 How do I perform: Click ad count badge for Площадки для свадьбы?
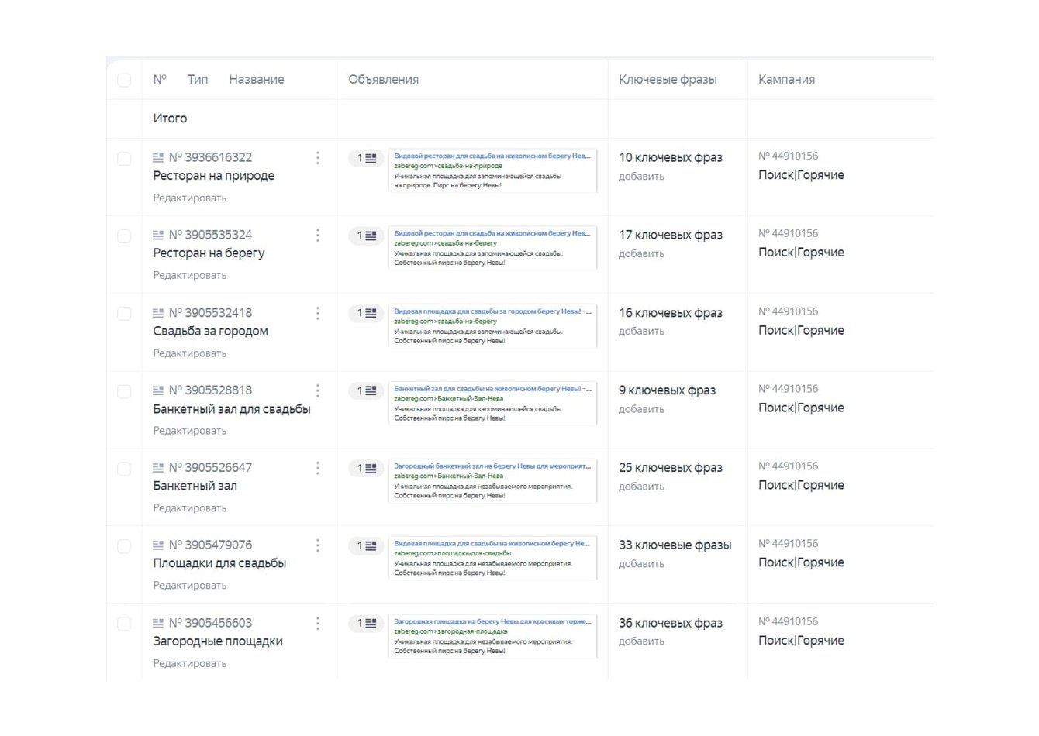pos(366,546)
